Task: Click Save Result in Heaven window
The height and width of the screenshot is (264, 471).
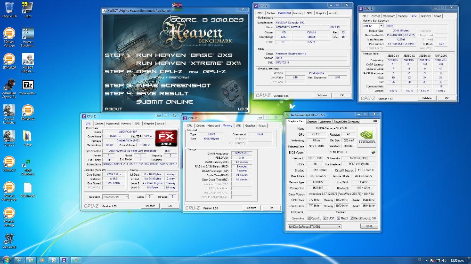Action: tap(162, 93)
